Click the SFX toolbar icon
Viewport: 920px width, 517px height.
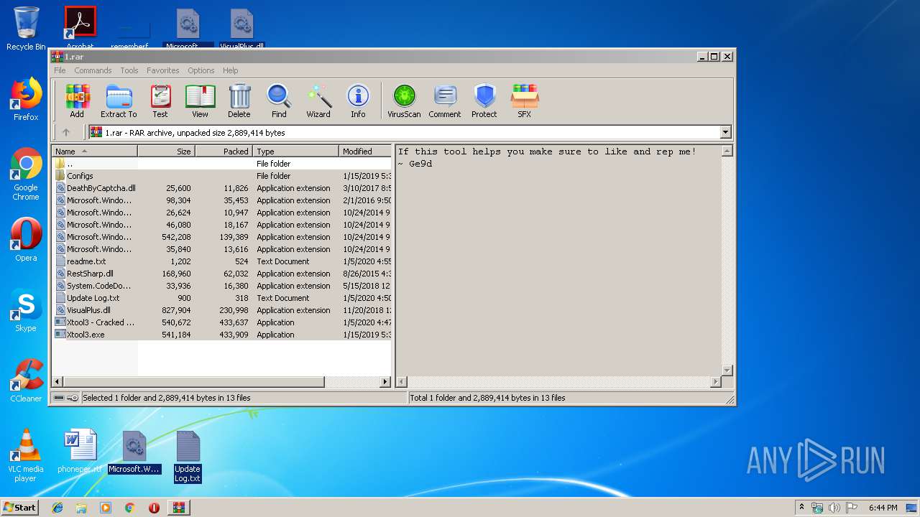tap(525, 101)
